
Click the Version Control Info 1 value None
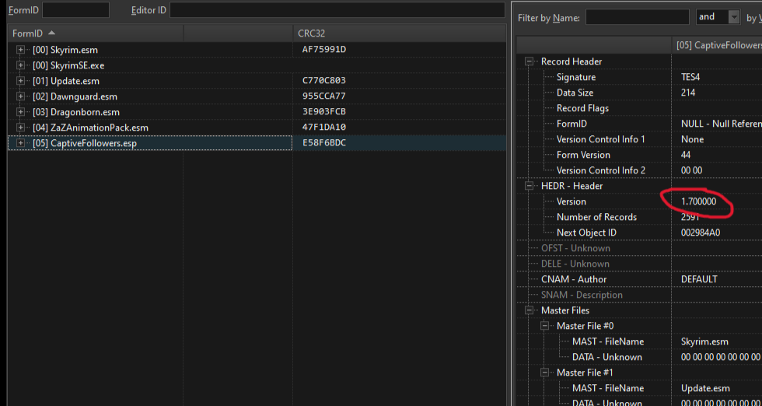[x=693, y=139]
